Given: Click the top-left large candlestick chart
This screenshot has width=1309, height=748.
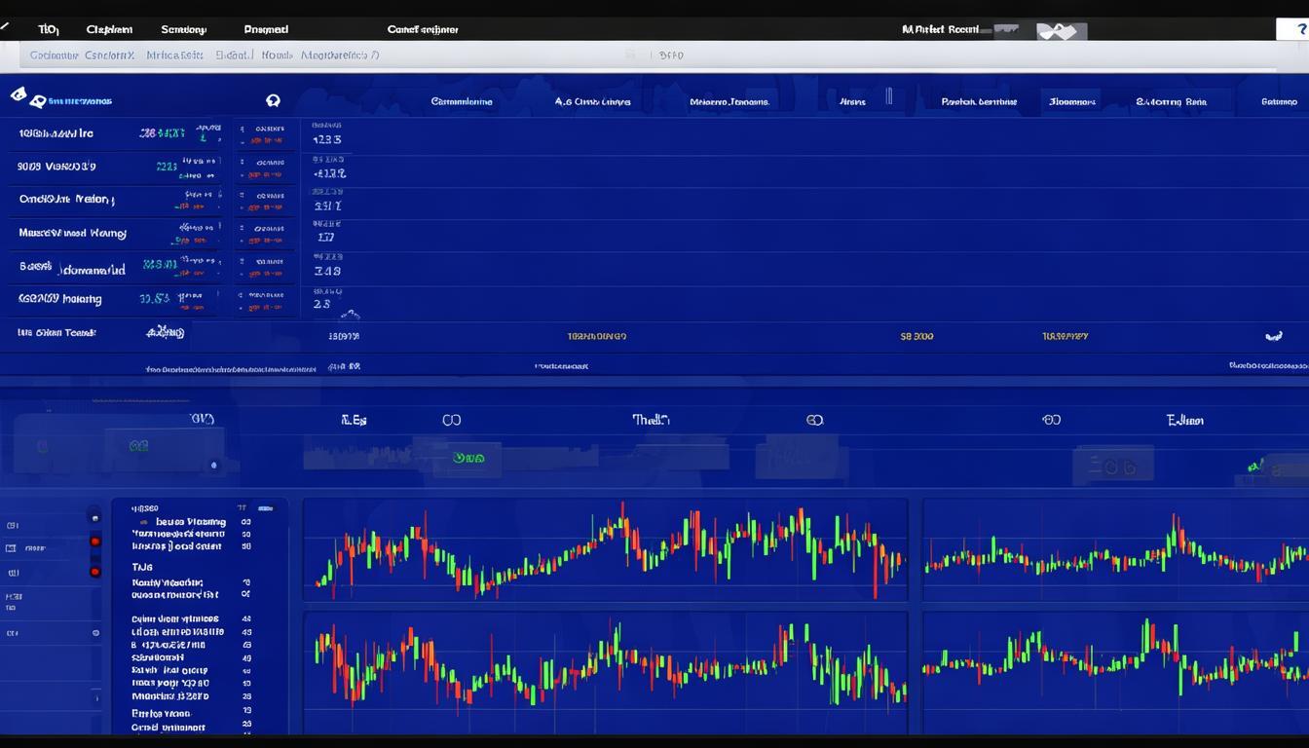Looking at the screenshot, I should coord(605,550).
